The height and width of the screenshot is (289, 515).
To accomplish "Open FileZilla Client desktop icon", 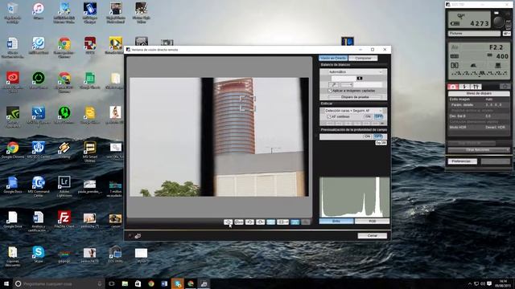I will click(x=64, y=220).
